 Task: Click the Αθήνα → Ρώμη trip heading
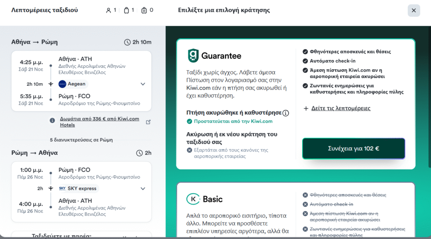click(x=35, y=42)
